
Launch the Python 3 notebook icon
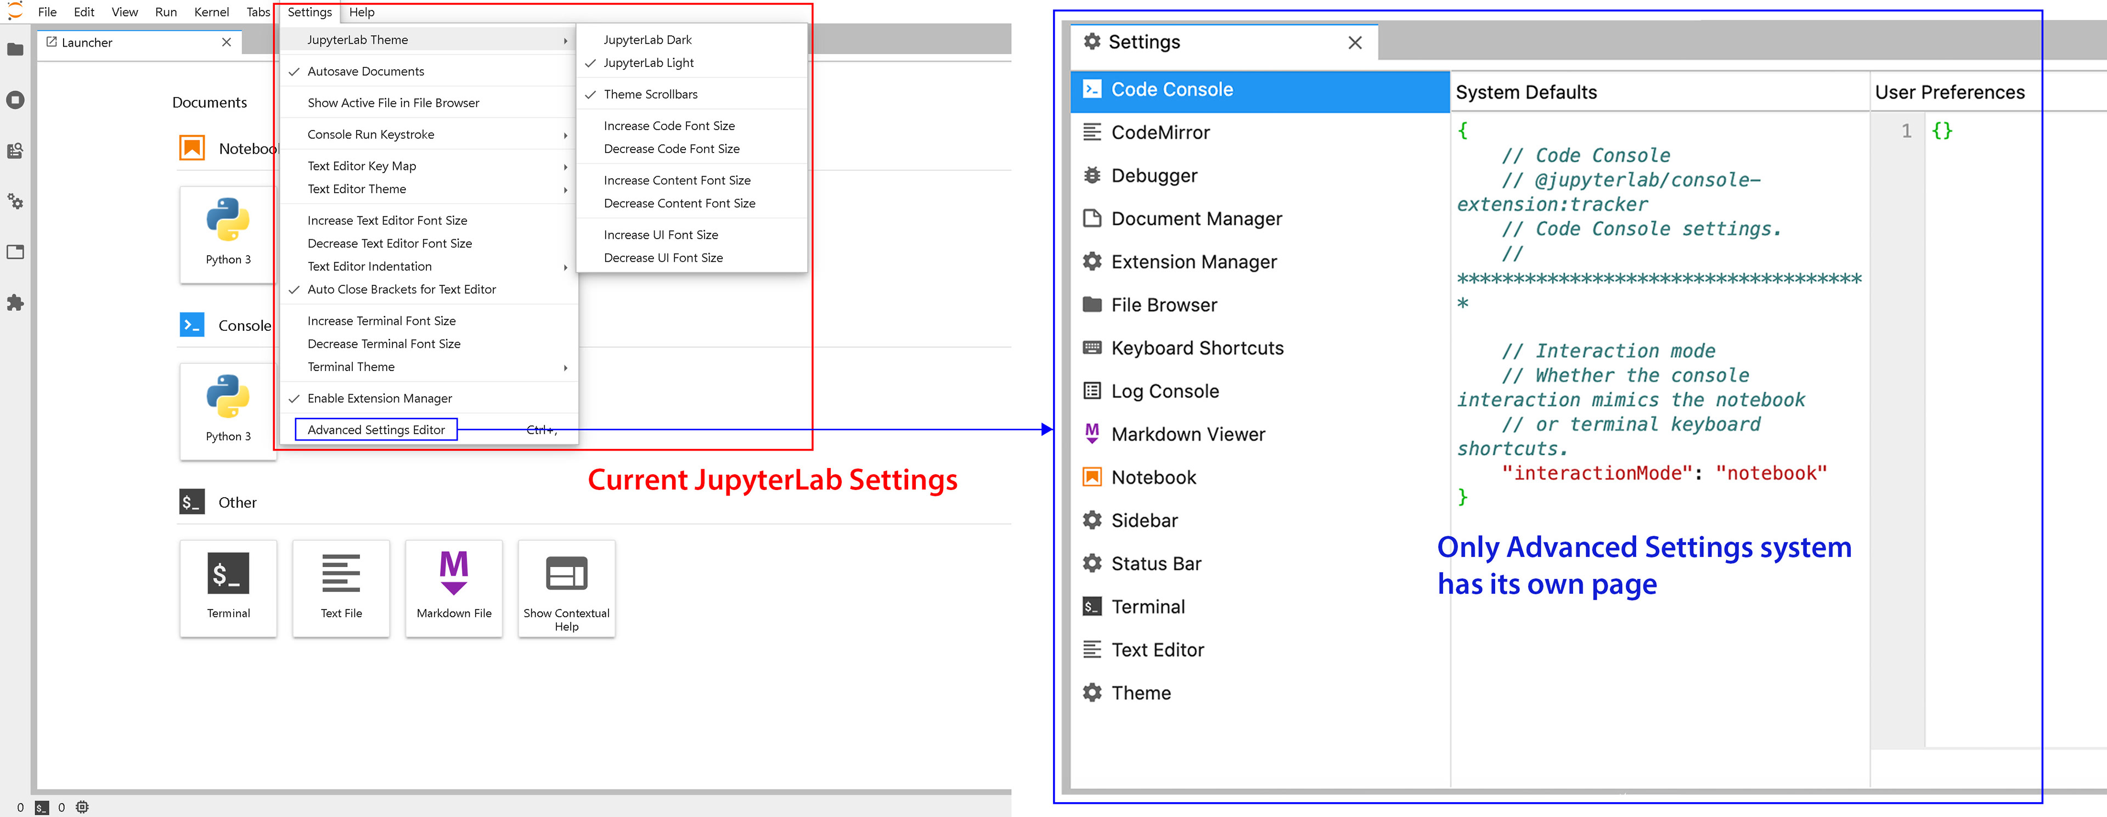pos(228,233)
